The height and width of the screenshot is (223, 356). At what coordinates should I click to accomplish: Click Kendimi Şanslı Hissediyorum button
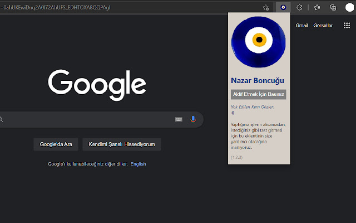tap(122, 144)
